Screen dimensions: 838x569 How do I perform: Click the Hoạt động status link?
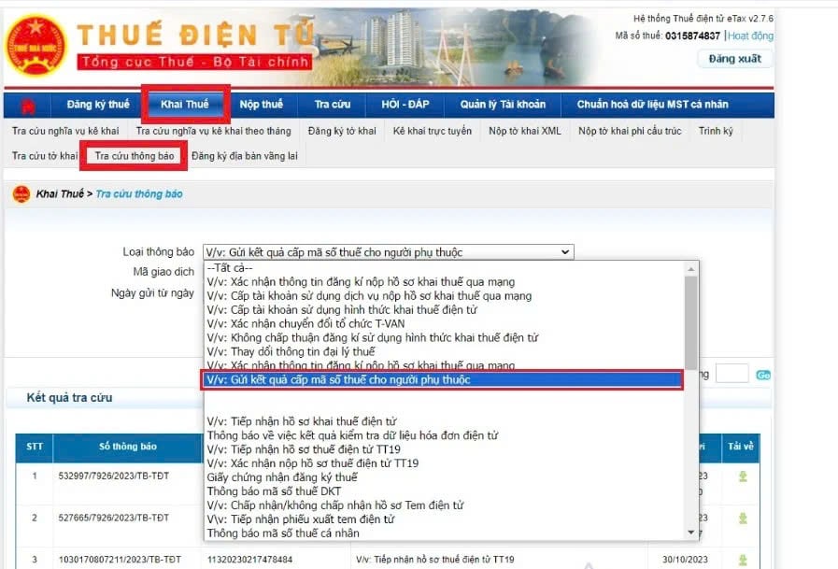(x=750, y=36)
